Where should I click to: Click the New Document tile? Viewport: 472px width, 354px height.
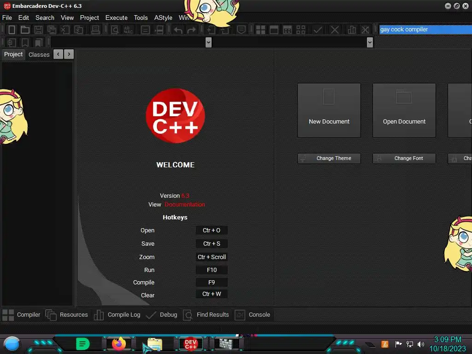click(329, 111)
